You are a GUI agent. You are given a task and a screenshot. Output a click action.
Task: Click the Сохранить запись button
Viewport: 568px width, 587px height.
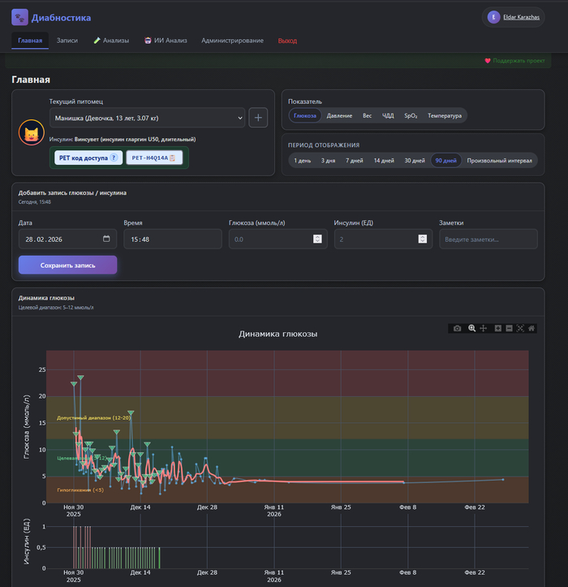point(67,265)
